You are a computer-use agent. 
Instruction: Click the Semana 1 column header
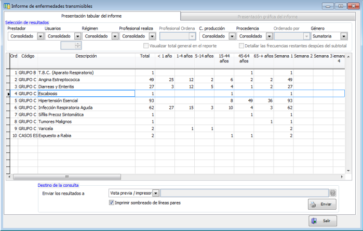coord(284,60)
